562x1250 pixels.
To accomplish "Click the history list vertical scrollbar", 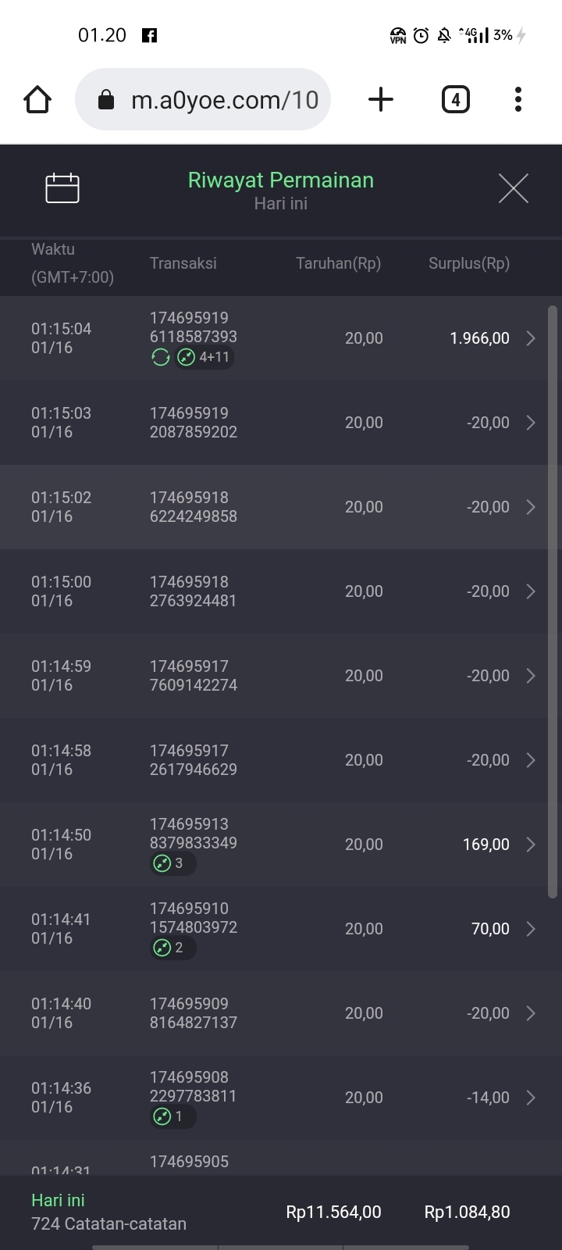I will (x=553, y=602).
